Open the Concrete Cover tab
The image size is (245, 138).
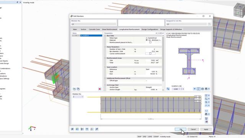pos(94,29)
